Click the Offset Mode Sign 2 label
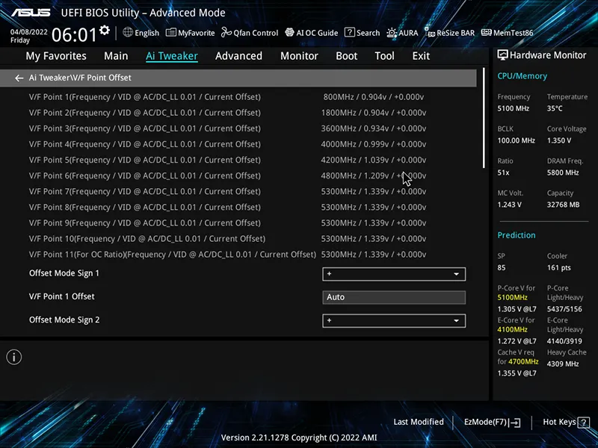This screenshot has width=598, height=448. pos(64,320)
